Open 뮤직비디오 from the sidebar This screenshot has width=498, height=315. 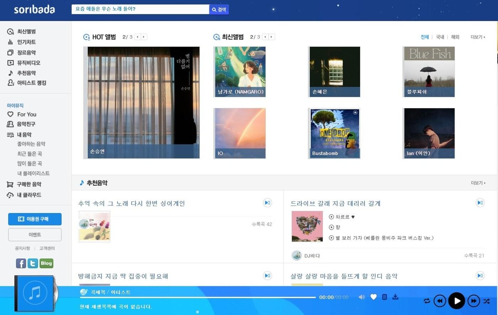coord(11,63)
